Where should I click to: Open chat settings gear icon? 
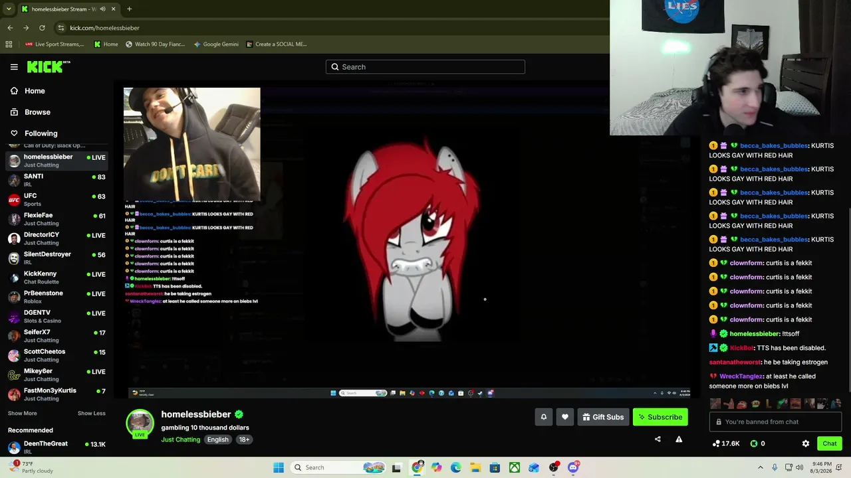(806, 443)
